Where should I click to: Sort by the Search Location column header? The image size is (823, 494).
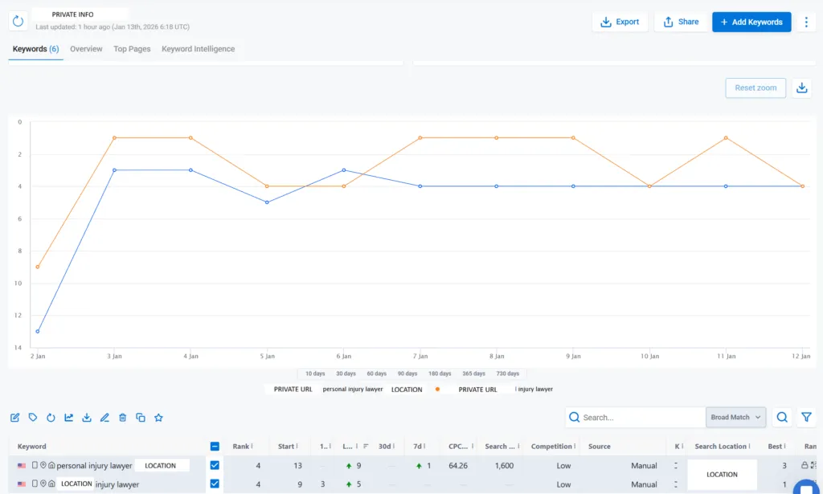pos(720,447)
